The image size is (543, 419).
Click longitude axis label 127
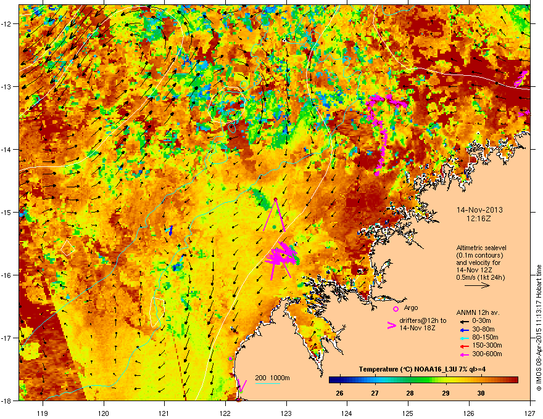click(530, 413)
